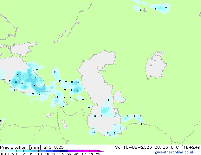Click the '00..03 UTC' time range text
The image size is (201, 155).
point(166,147)
